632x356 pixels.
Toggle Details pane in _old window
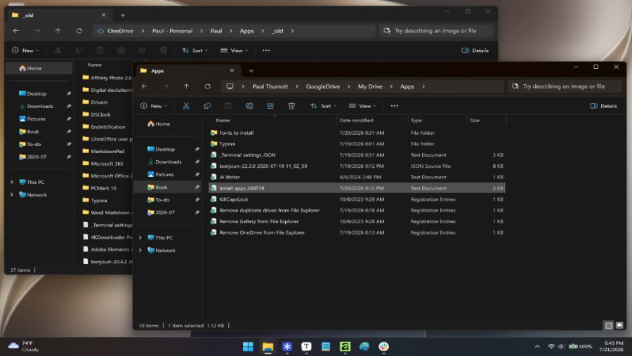pyautogui.click(x=475, y=51)
